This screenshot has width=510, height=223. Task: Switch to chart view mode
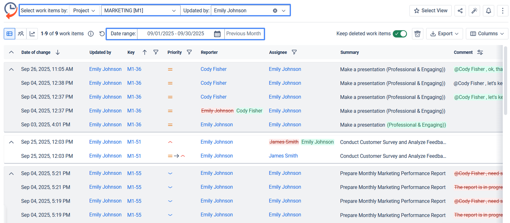coord(32,34)
